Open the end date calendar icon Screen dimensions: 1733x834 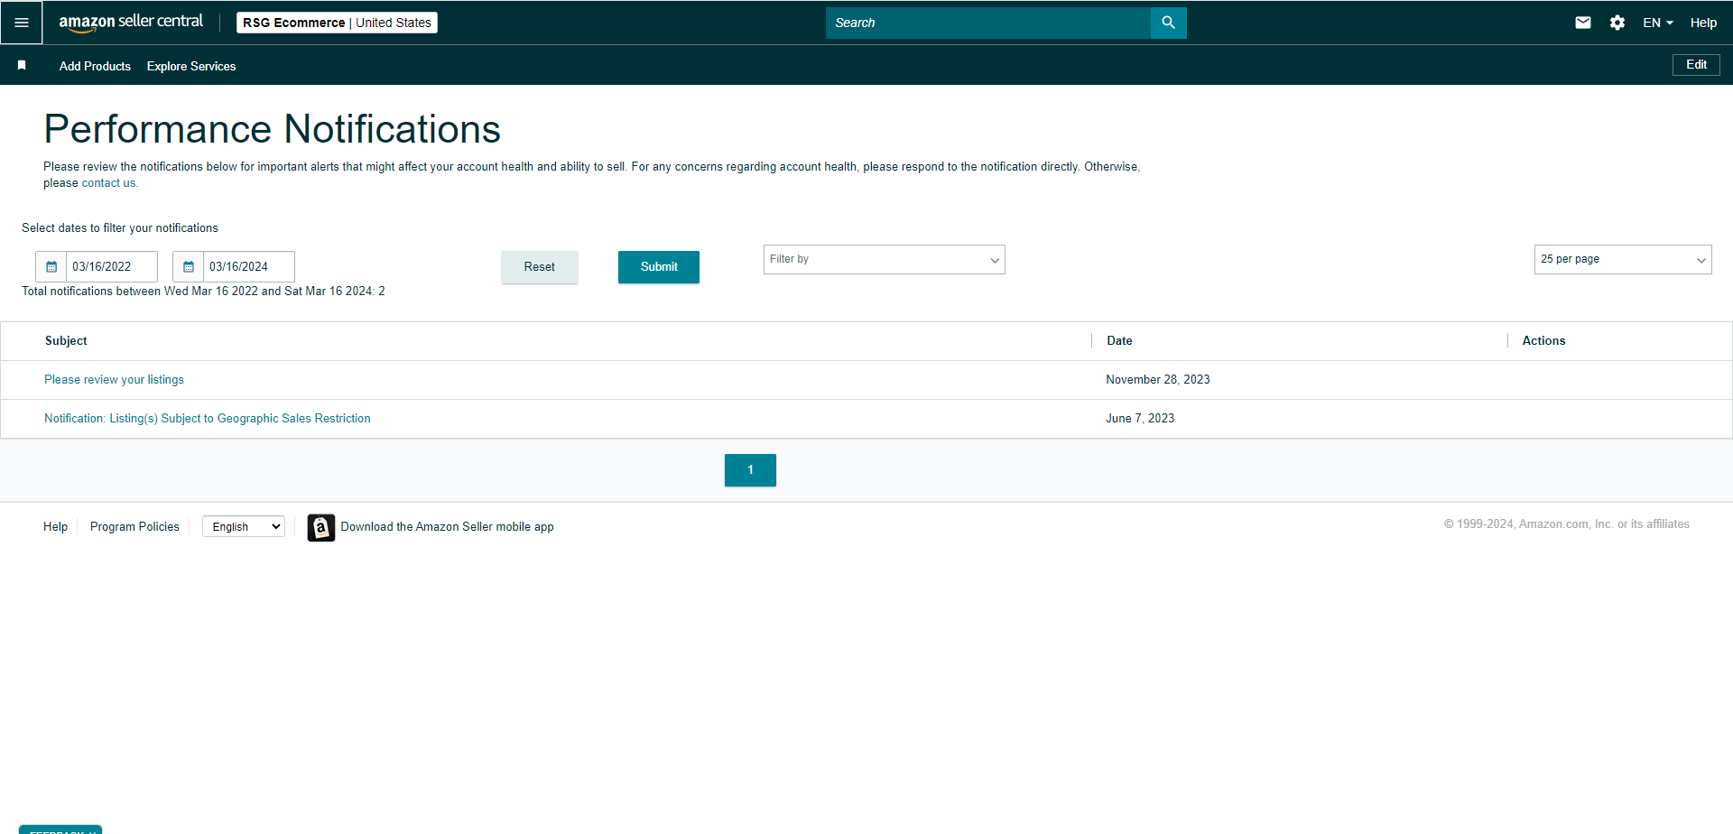189,267
